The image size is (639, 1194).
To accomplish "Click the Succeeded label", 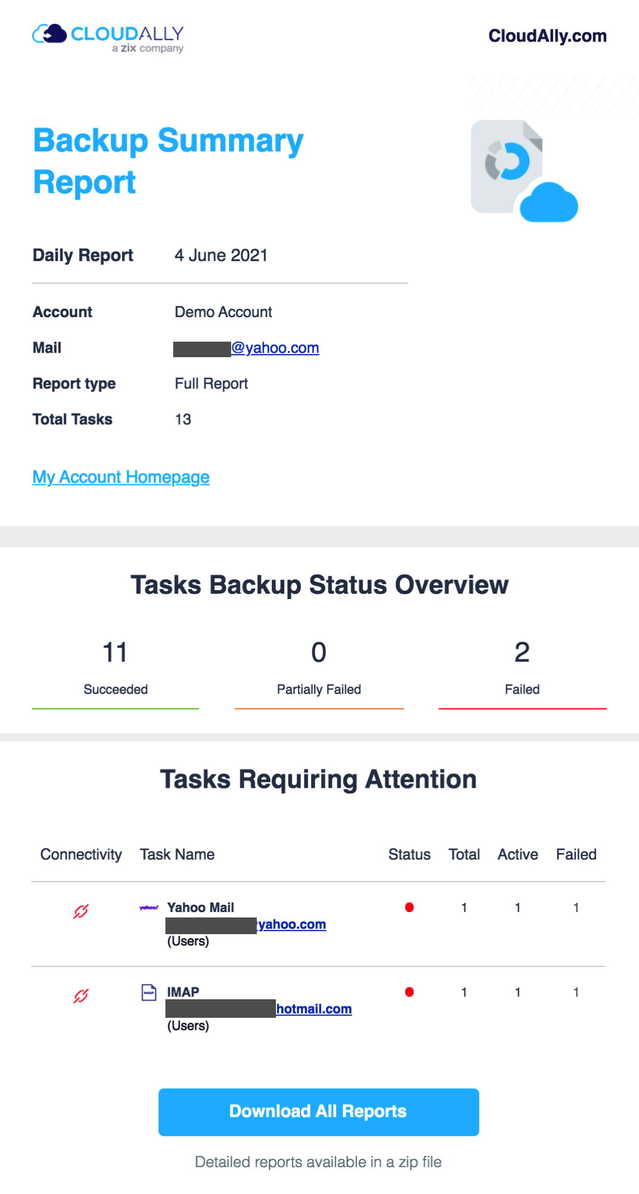I will click(x=116, y=689).
